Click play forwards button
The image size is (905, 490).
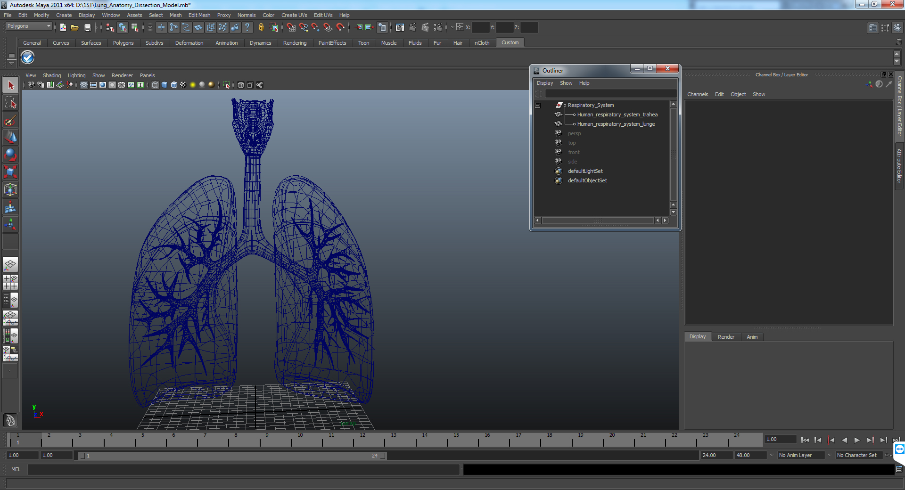point(857,440)
